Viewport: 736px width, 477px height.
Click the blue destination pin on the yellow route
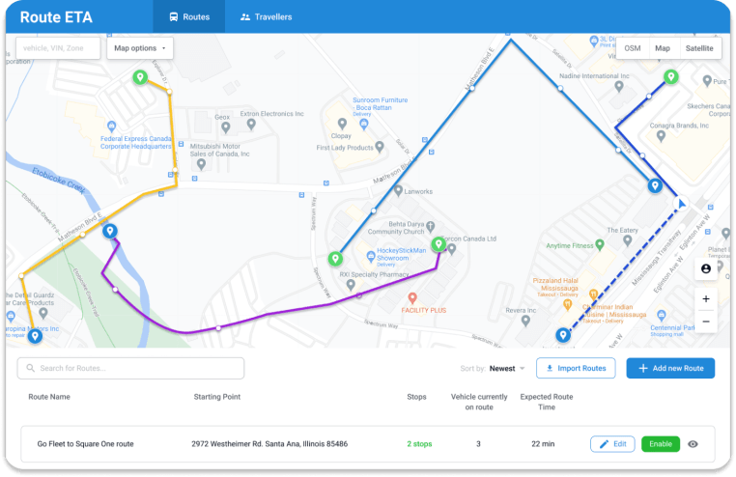[x=36, y=335]
